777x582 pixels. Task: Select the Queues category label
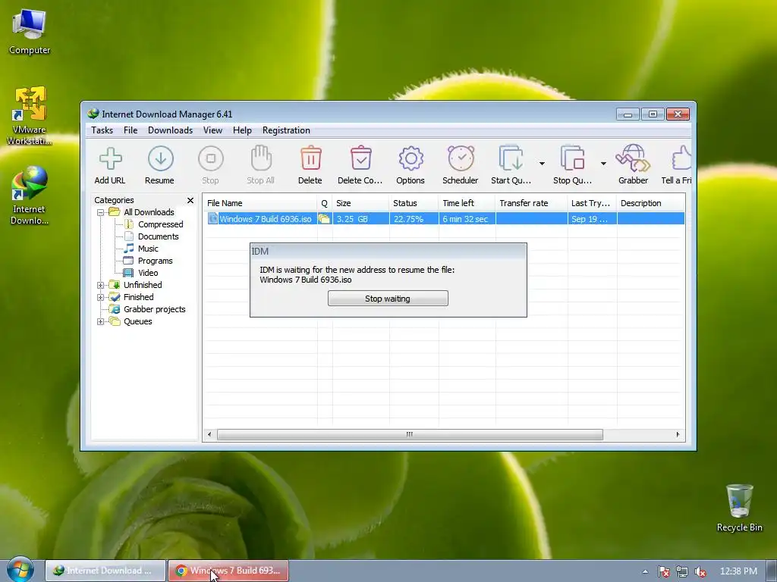pyautogui.click(x=138, y=321)
